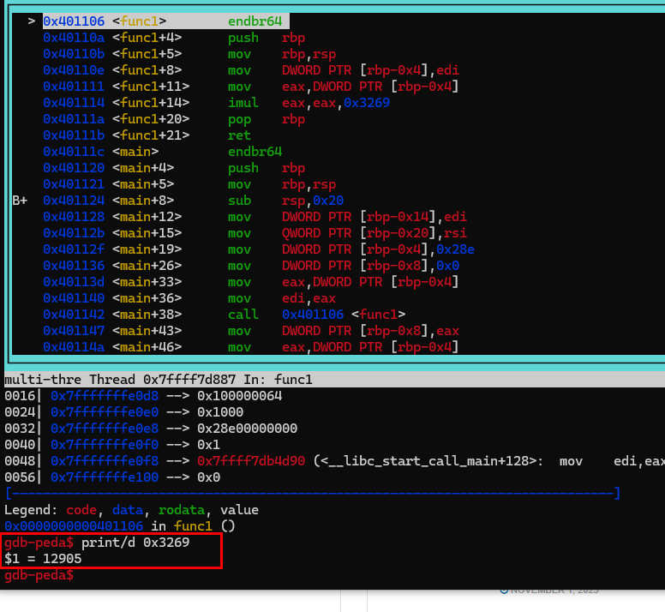Image resolution: width=665 pixels, height=612 pixels.
Task: Click the red 'code' legend entry
Action: click(x=81, y=510)
